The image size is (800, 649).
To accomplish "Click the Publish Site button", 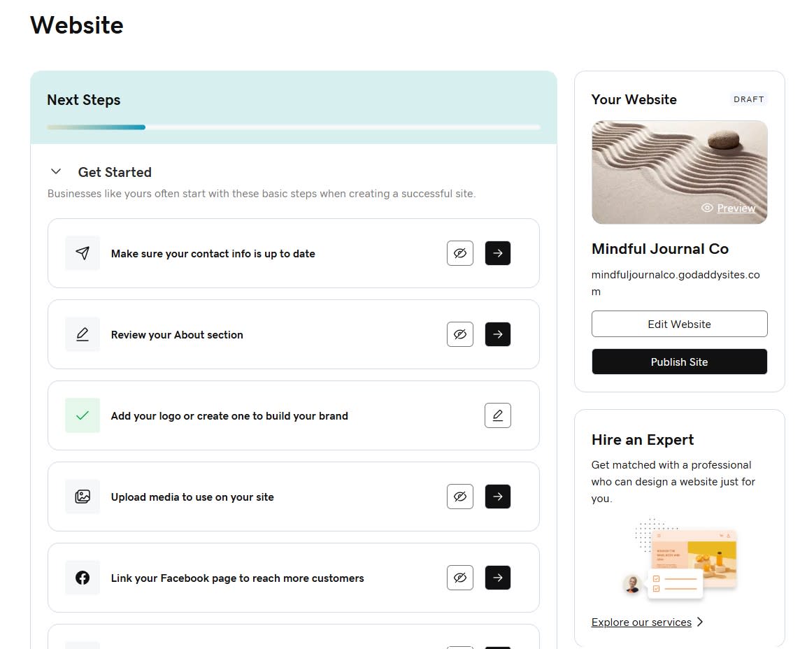I will click(679, 362).
